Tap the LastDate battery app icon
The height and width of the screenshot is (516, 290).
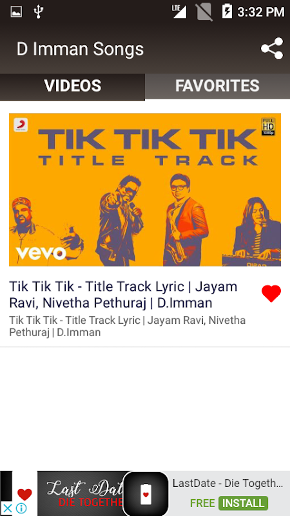point(146,493)
